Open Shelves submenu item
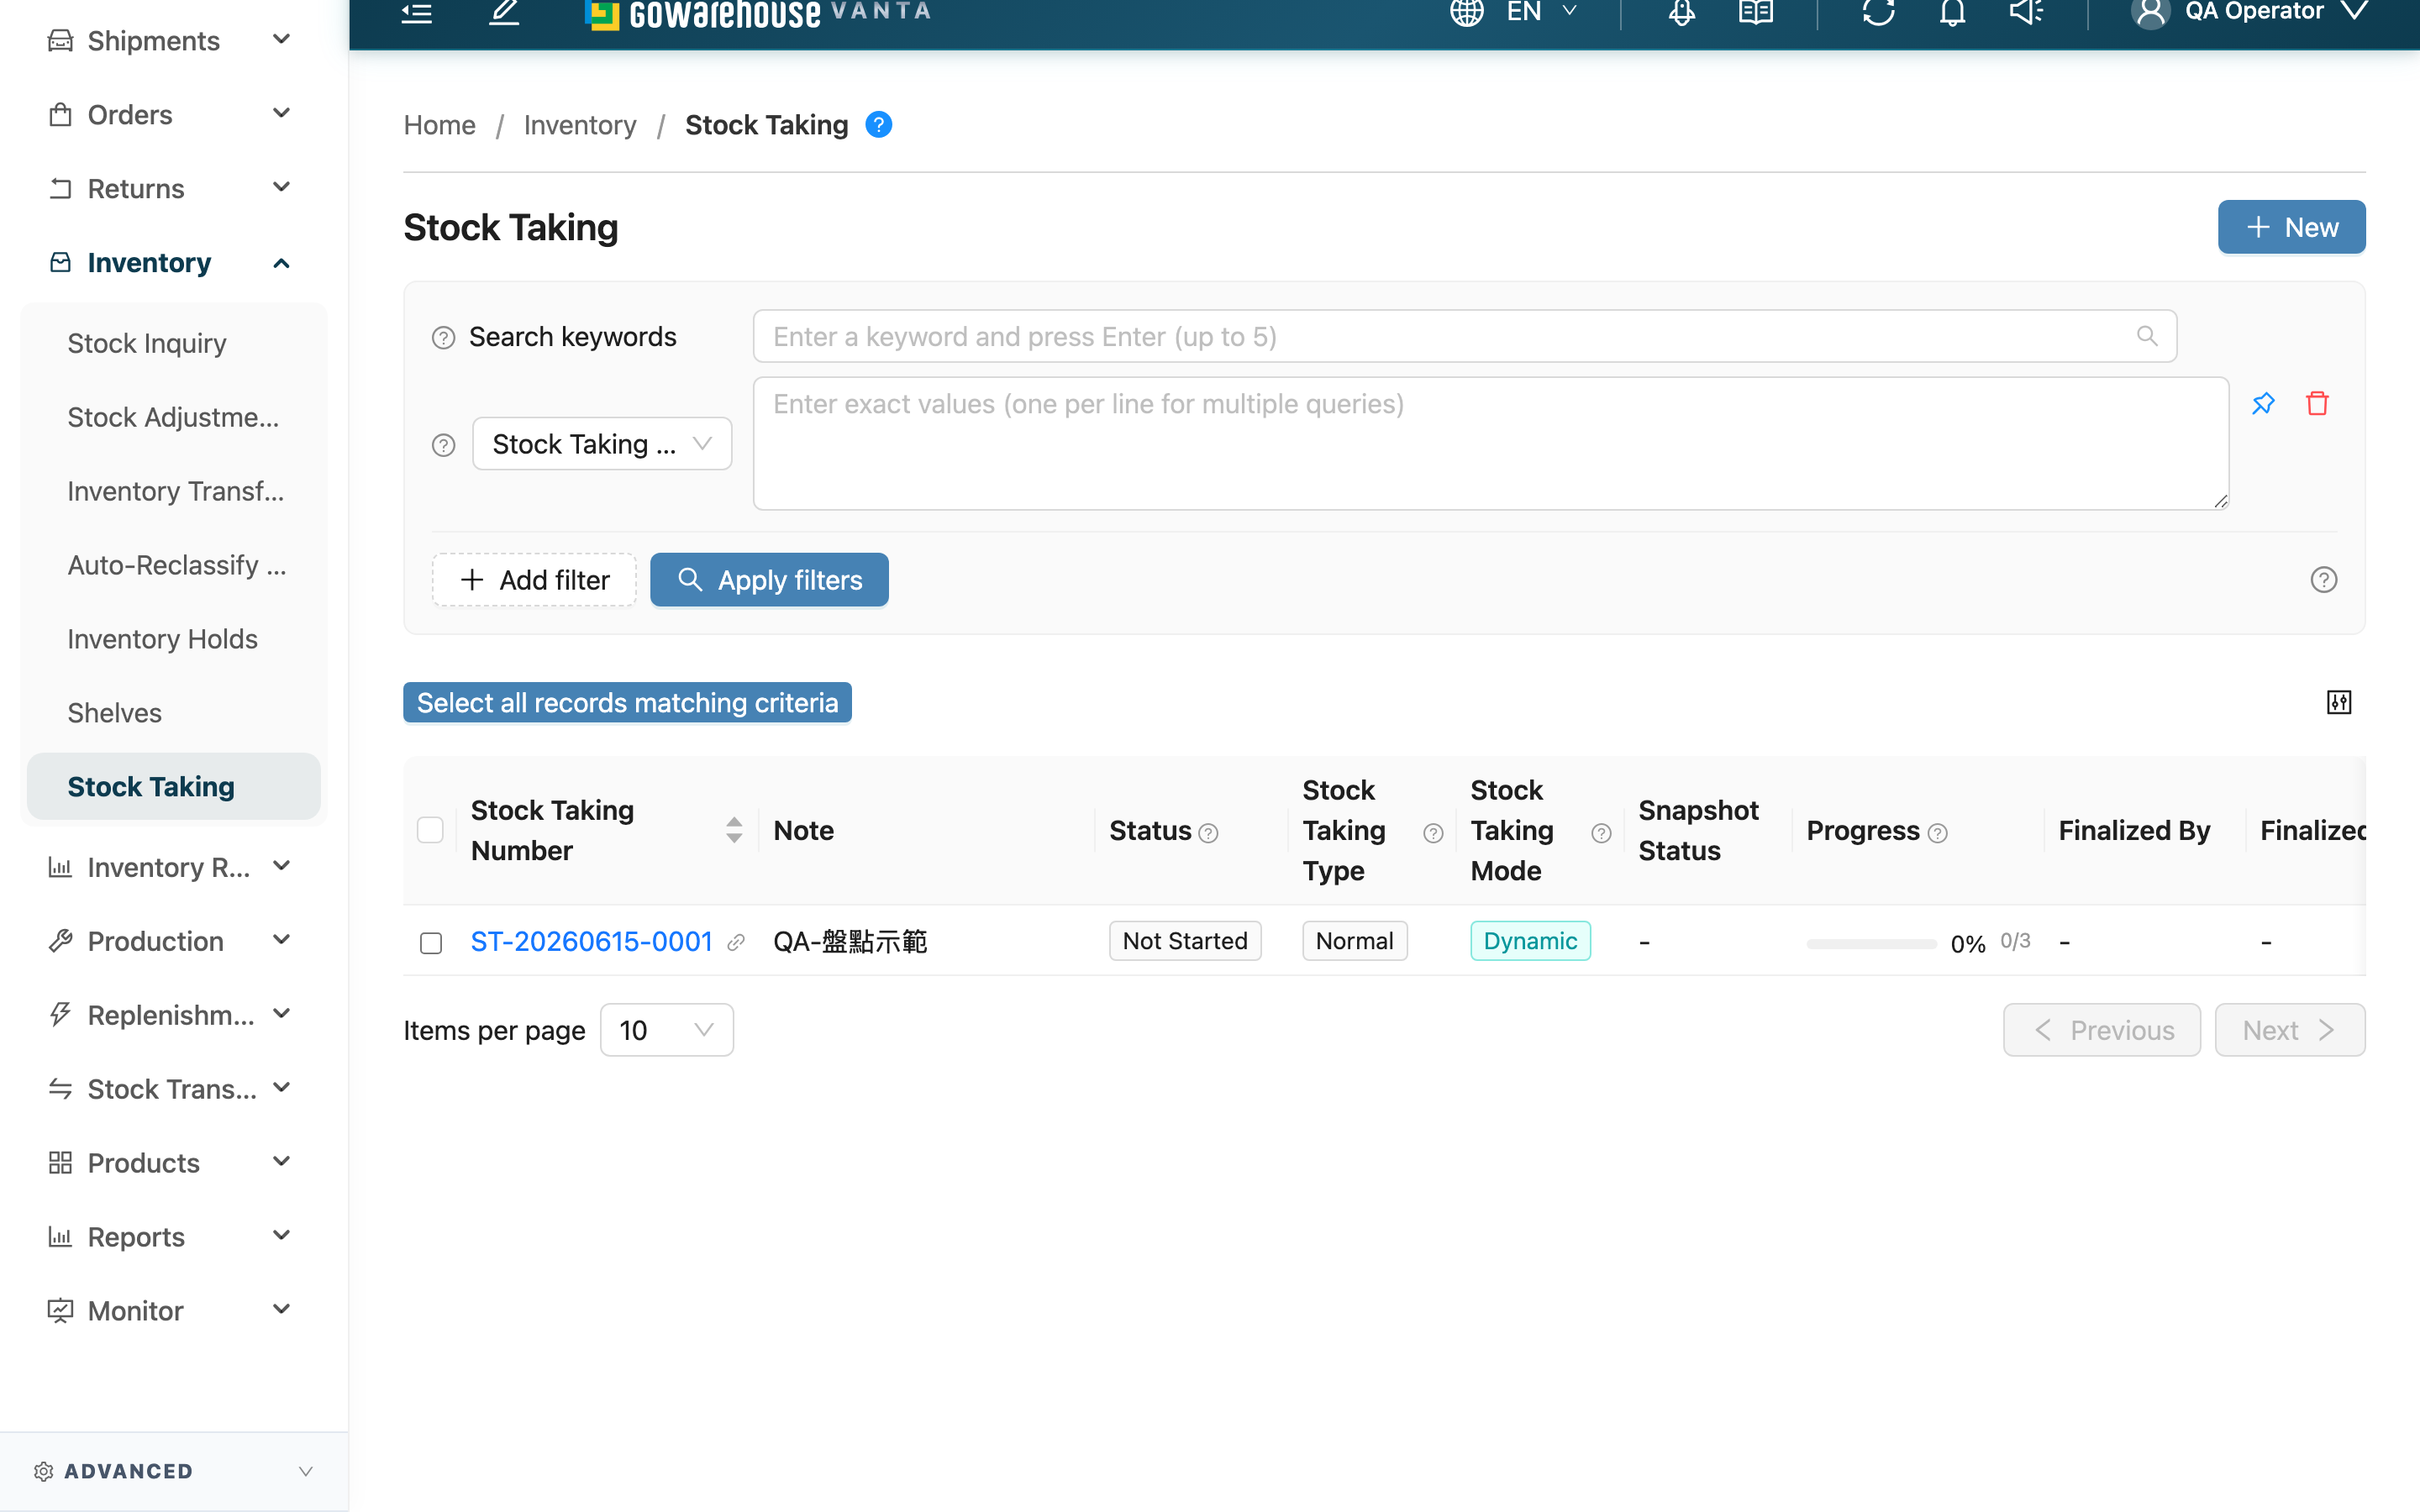This screenshot has width=2420, height=1512. click(174, 713)
